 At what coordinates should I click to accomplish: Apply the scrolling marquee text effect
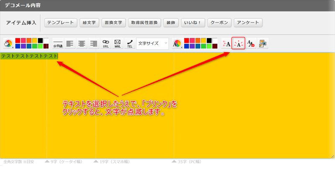click(227, 43)
